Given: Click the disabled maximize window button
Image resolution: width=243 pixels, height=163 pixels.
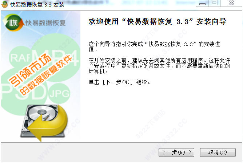Looking at the screenshot, I should click(215, 3).
